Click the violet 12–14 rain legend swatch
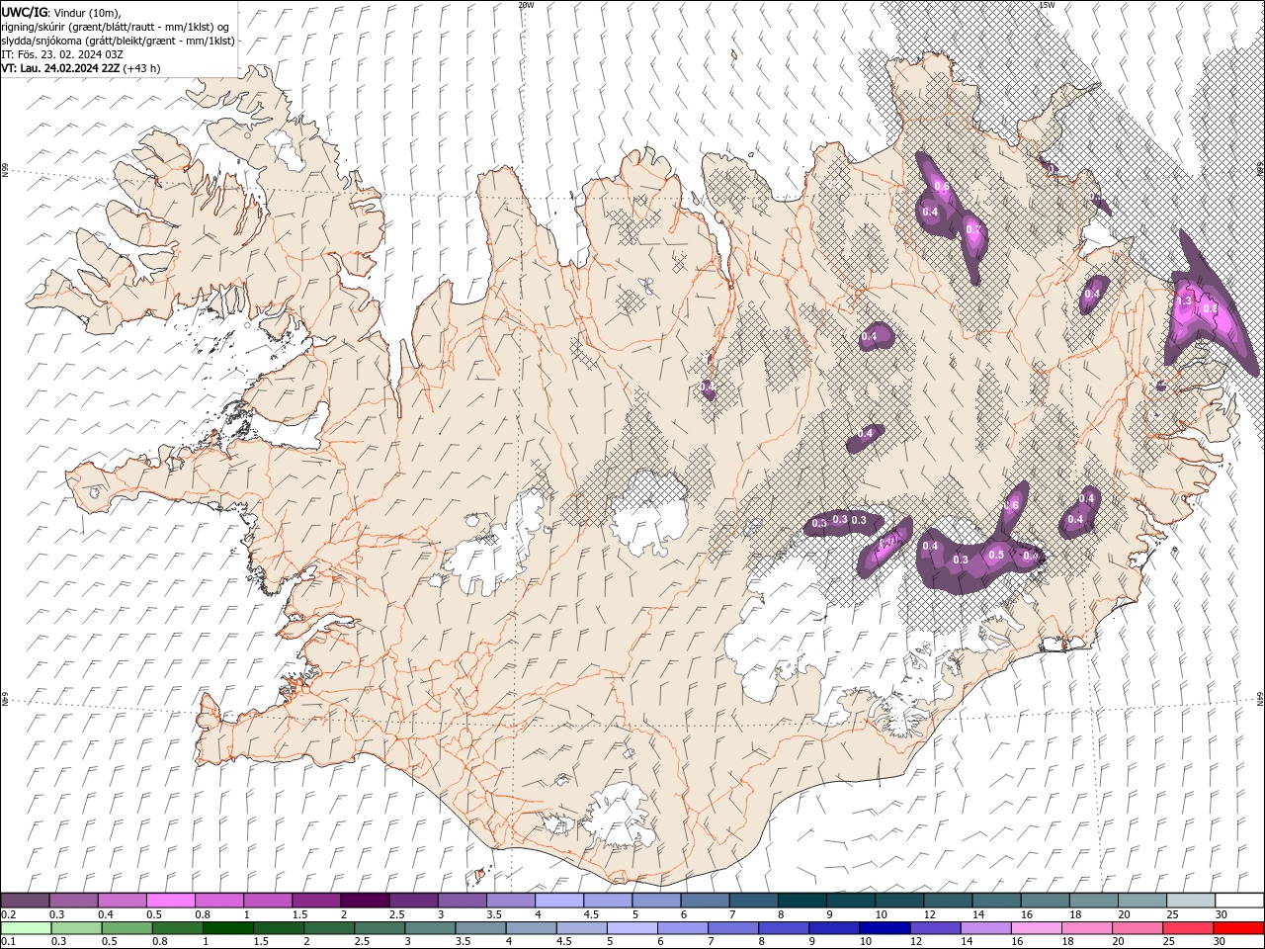The height and width of the screenshot is (949, 1265). [934, 928]
